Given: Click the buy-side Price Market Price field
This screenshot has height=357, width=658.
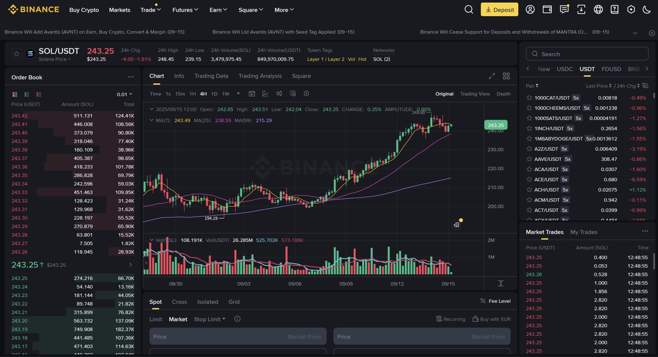Looking at the screenshot, I should (x=238, y=336).
